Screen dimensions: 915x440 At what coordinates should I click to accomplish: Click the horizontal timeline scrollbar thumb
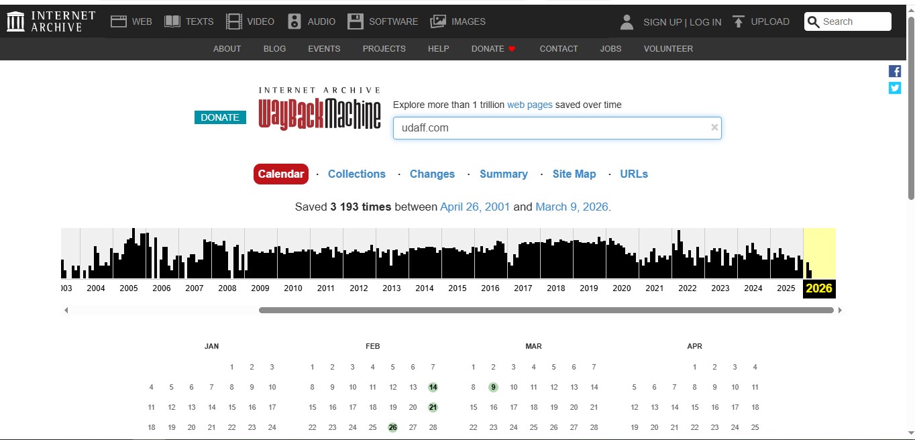[x=546, y=310]
